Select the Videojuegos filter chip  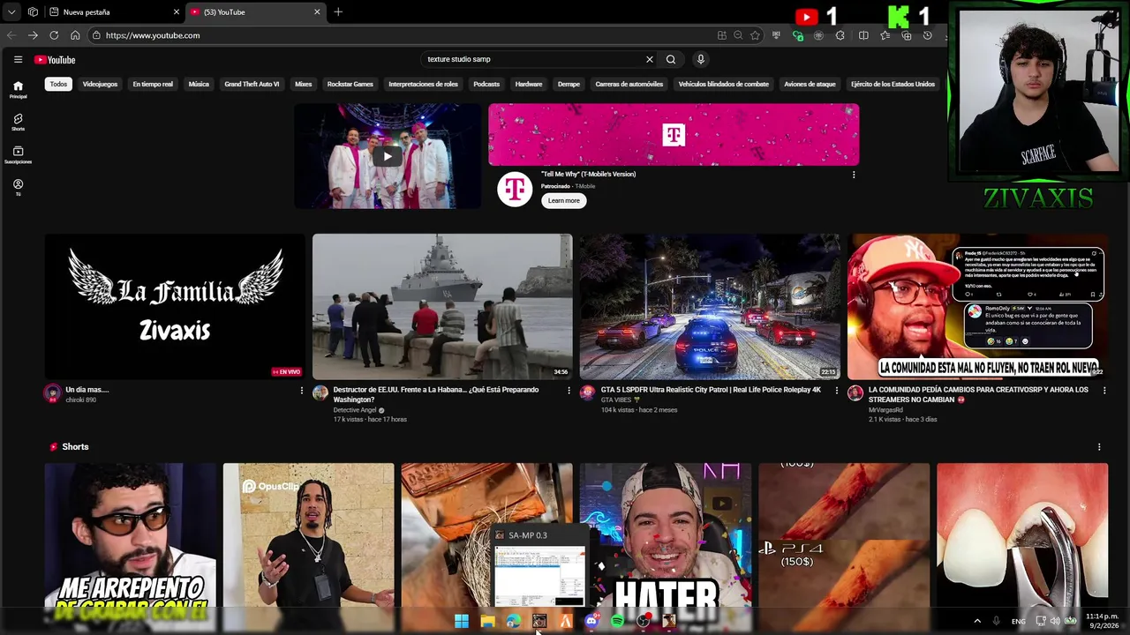click(100, 84)
